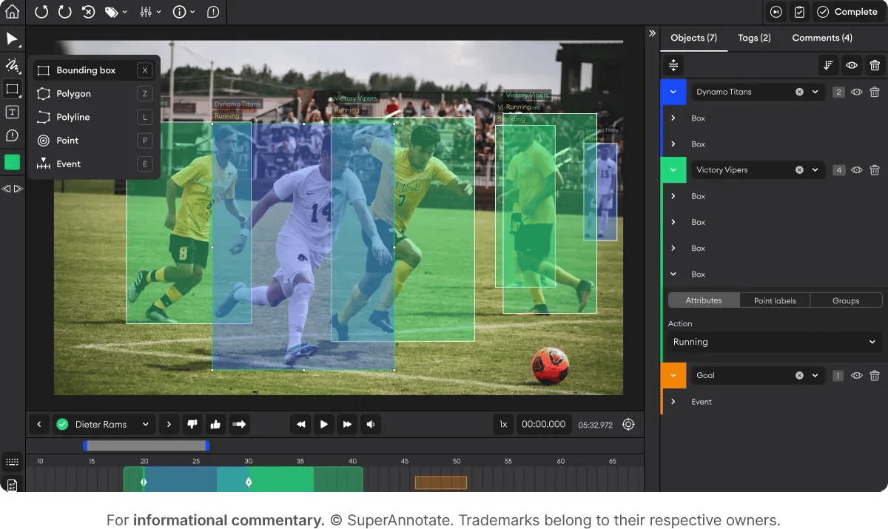888x529 pixels.
Task: Switch to the Comments tab
Action: click(821, 37)
